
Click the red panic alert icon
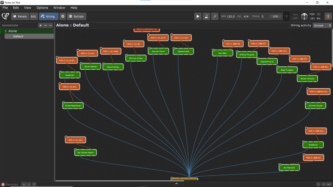[328, 16]
